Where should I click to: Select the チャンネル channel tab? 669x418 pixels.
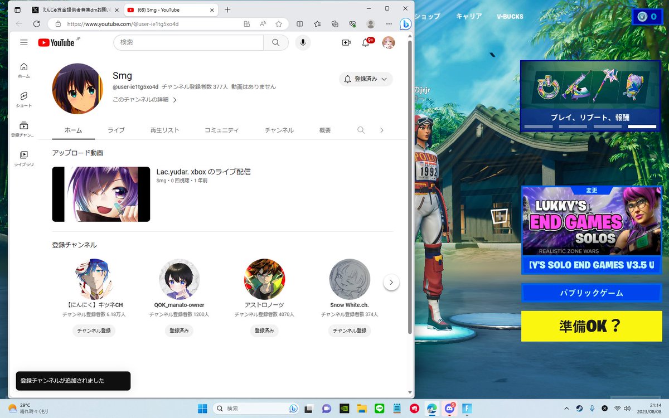[279, 130]
